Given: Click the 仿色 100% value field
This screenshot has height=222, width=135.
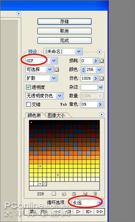Looking at the screenshot, I should tap(87, 78).
